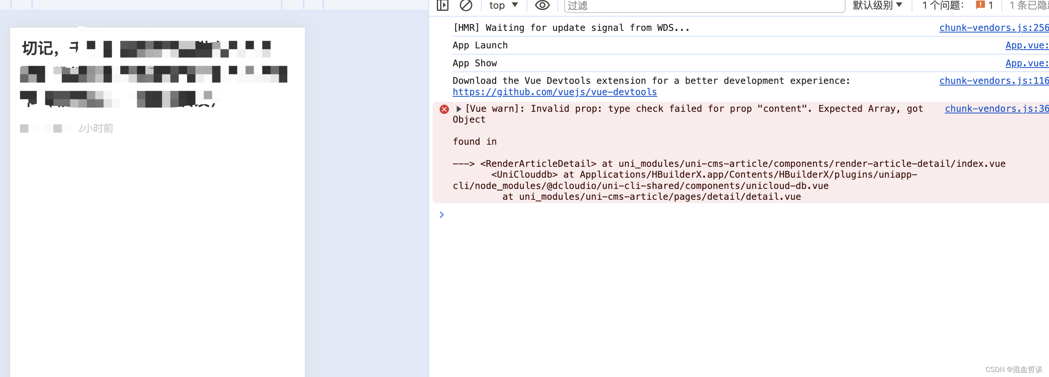The width and height of the screenshot is (1049, 377).
Task: Open the App.vue link for App Launch
Action: coord(1026,45)
